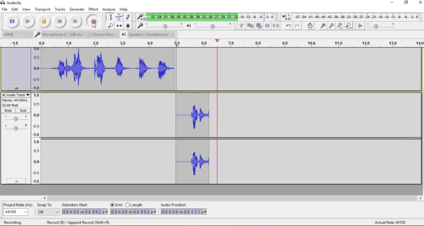424x226 pixels.
Task: Select the Draw tool
Action: pyautogui.click(x=128, y=17)
